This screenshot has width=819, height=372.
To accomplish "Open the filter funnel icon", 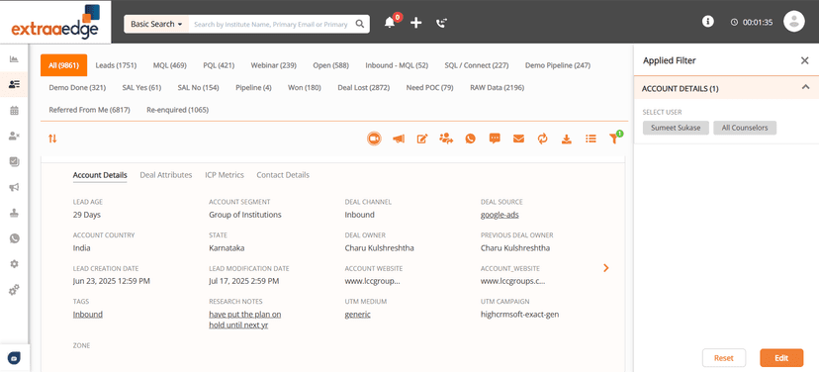I will (615, 138).
